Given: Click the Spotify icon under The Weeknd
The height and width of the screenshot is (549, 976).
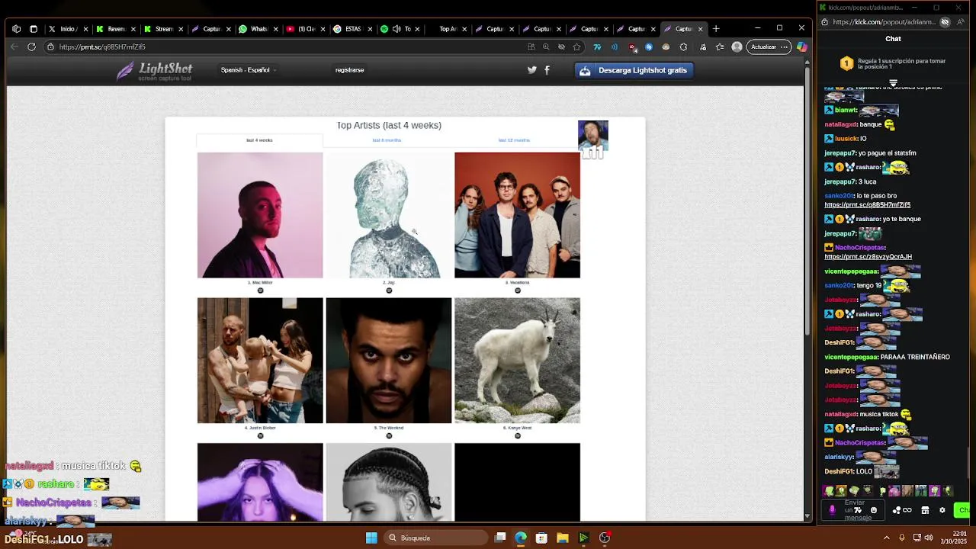Looking at the screenshot, I should point(389,436).
